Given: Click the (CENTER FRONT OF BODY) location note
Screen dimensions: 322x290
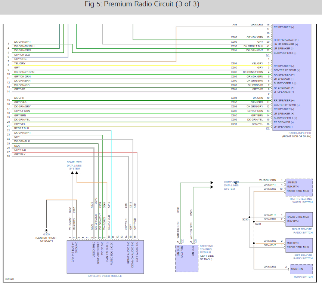Looking at the screenshot, I should point(46,239).
